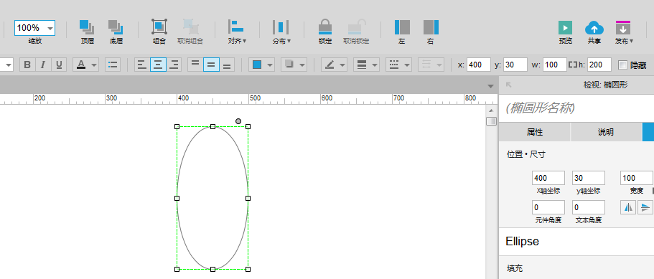Click the 预览 preview play icon
The height and width of the screenshot is (279, 654).
click(x=566, y=28)
